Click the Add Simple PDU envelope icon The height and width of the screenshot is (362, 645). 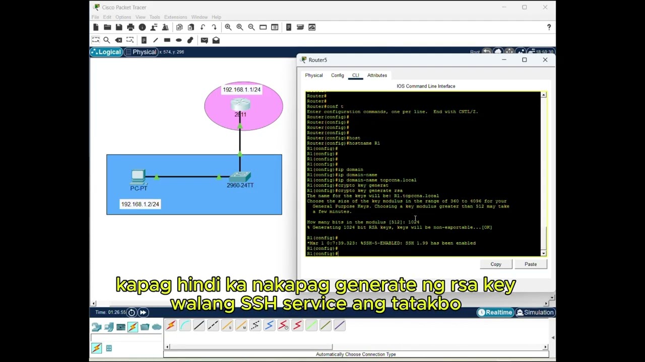[x=204, y=40]
